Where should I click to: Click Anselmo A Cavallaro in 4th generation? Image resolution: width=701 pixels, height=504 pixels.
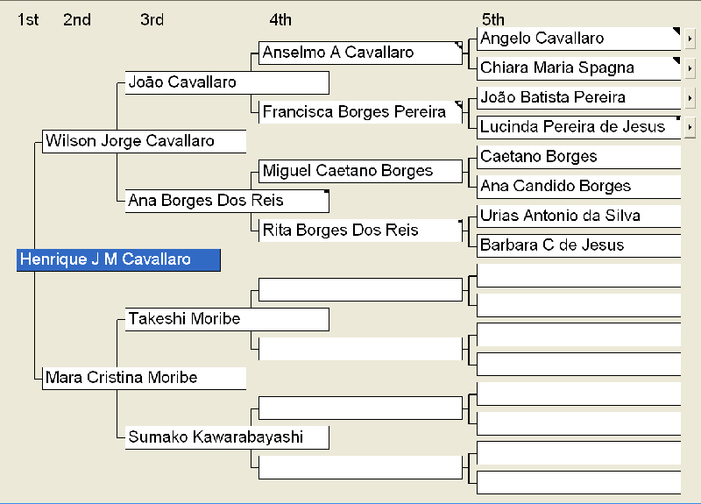tap(360, 53)
